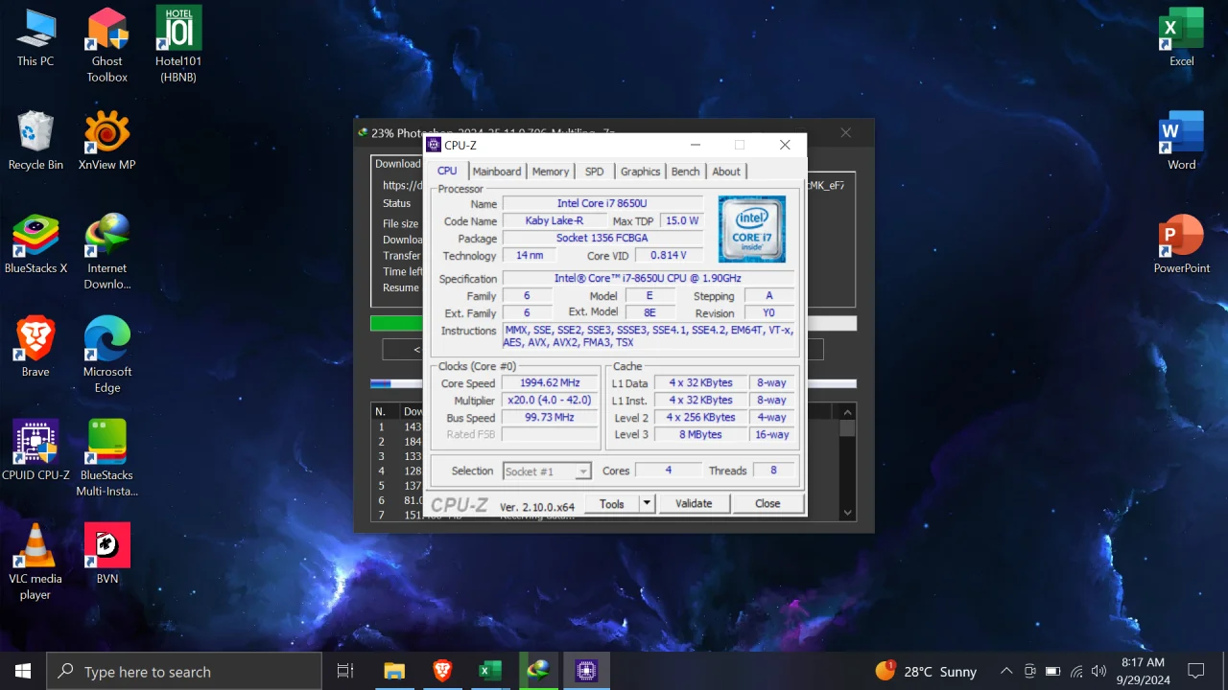Close the download progress window behind CPU-Z

pyautogui.click(x=845, y=133)
